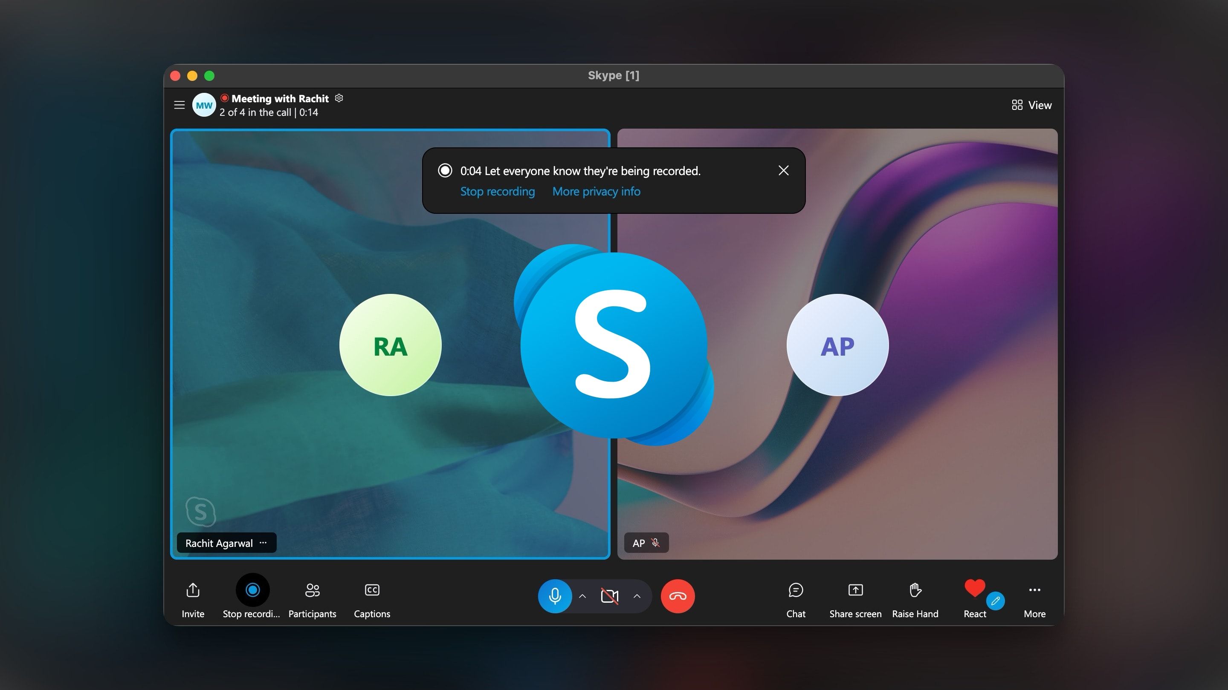
Task: Open Skype window menu icon
Action: point(180,104)
